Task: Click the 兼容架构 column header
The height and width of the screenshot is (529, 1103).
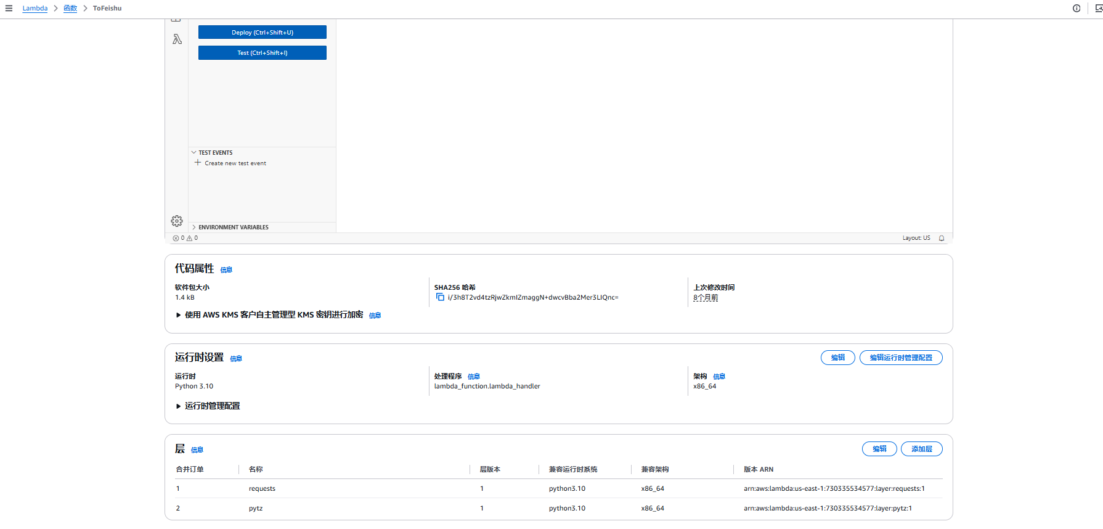Action: tap(655, 469)
